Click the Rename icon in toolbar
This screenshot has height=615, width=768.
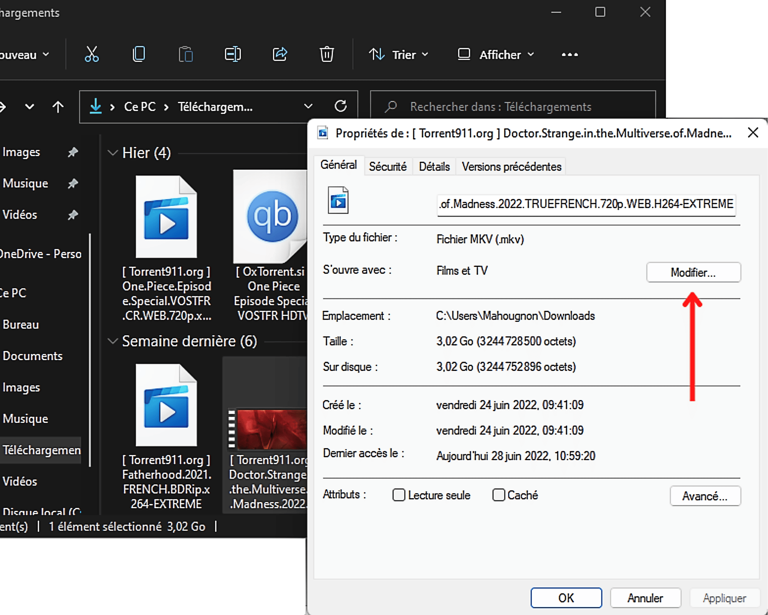pyautogui.click(x=233, y=54)
